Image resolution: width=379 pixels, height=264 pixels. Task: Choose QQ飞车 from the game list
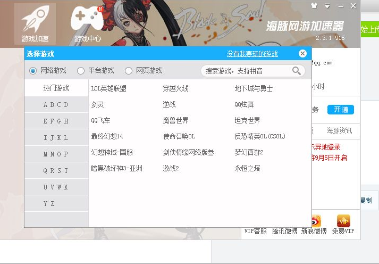(100, 120)
